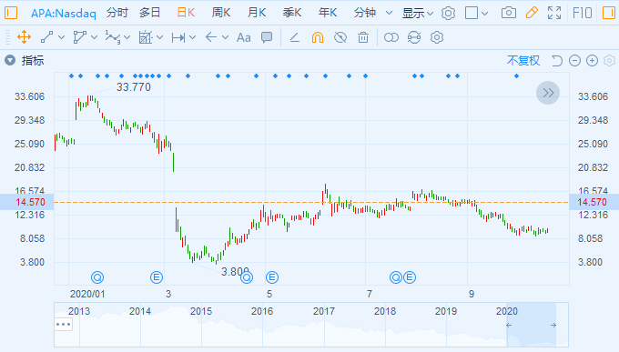This screenshot has width=619, height=352.
Task: Select the wave 1-3 pattern tool
Action: click(x=113, y=37)
